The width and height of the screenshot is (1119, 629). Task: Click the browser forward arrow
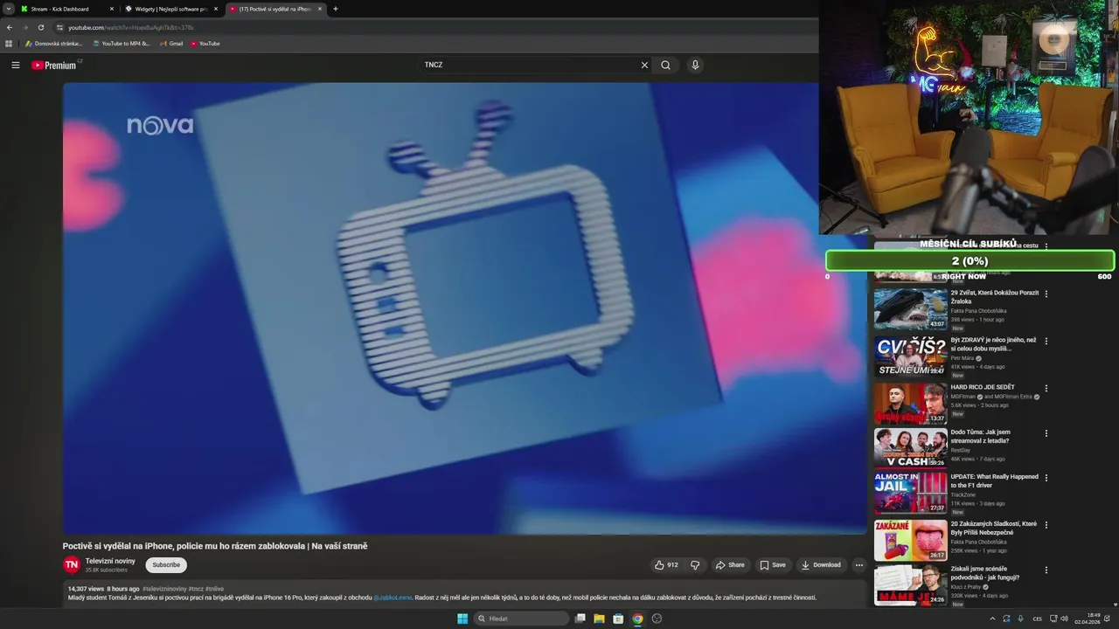coord(24,27)
